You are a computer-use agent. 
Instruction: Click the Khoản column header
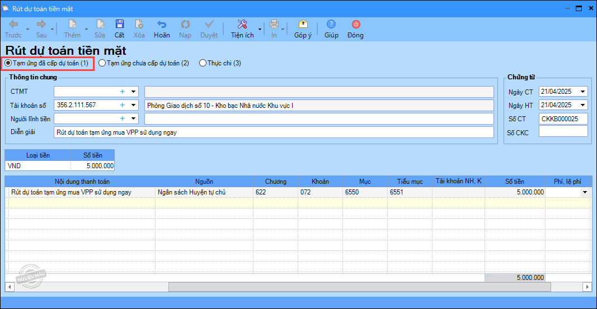click(320, 182)
